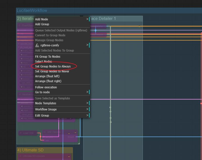202x160 pixels.
Task: Open Manage Group Nodes
Action: click(62, 40)
